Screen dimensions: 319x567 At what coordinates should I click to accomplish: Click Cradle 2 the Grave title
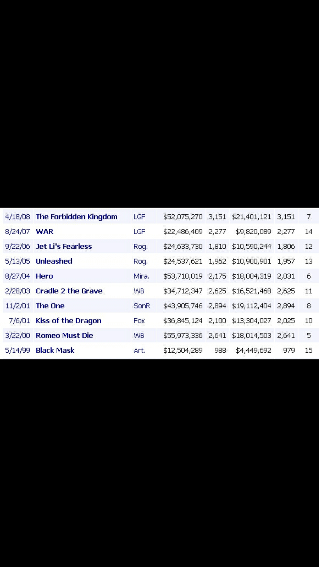click(x=69, y=291)
